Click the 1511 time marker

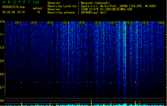[18, 23]
